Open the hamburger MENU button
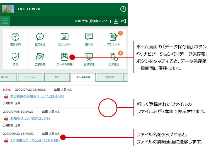209x149 pixels. (5, 21)
